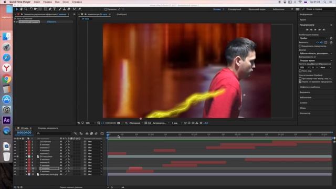The width and height of the screenshot is (336, 189).
Task: Jump to first frame in Preview panel
Action: [x=307, y=29]
